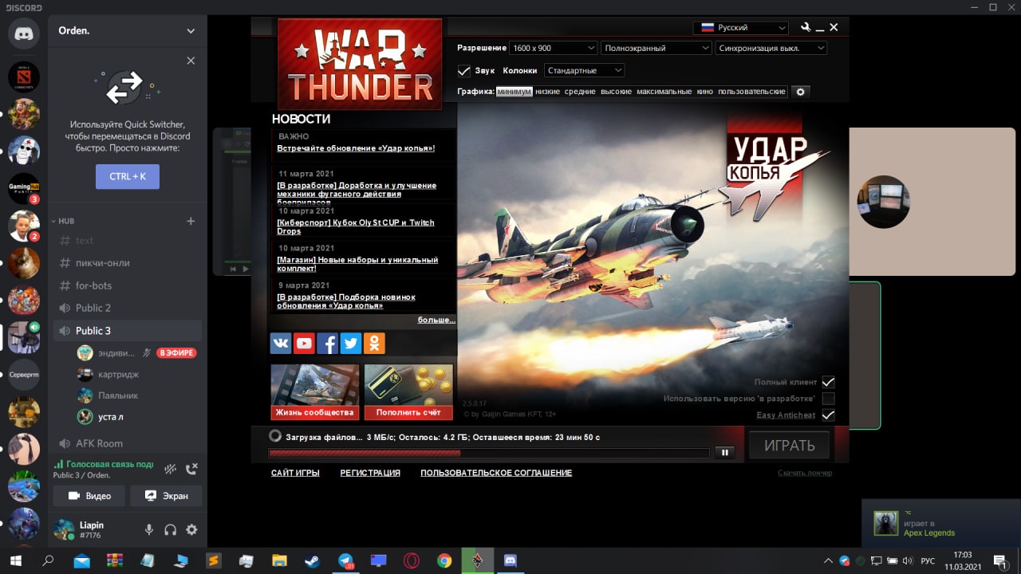The height and width of the screenshot is (574, 1021).
Task: Click ИГРАТЬ play button
Action: click(790, 445)
